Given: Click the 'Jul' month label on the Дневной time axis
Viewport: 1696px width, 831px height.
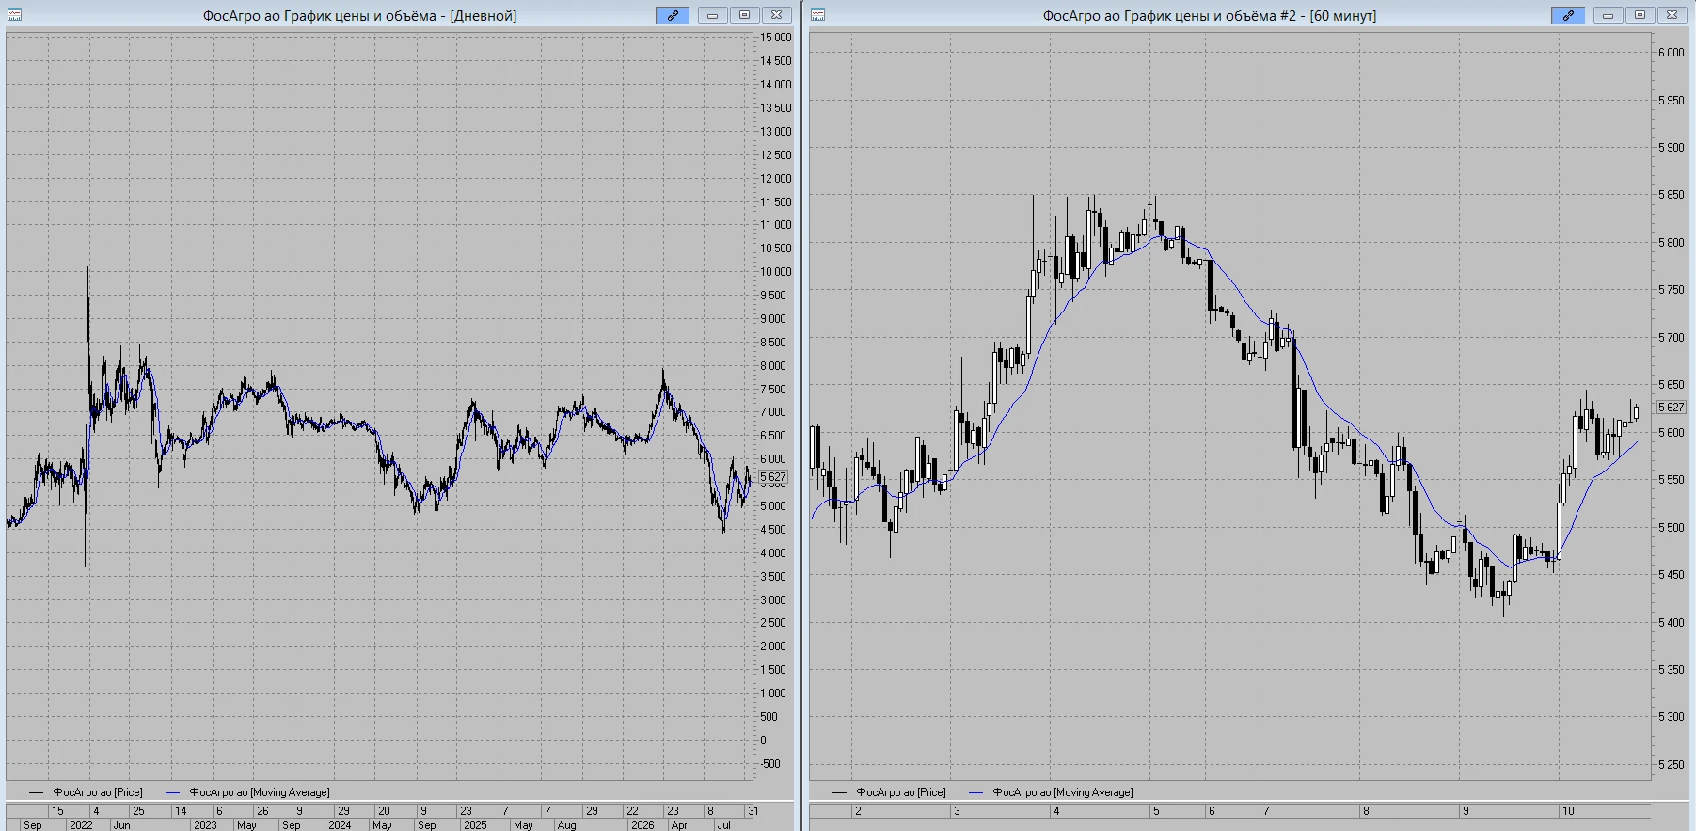Looking at the screenshot, I should pyautogui.click(x=723, y=825).
